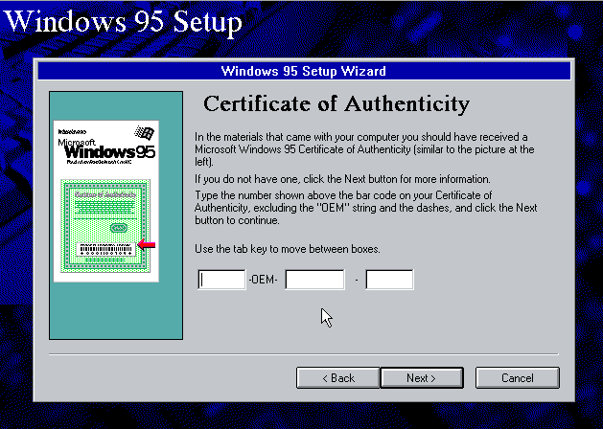Viewport: 603px width, 429px height.
Task: Click the Windows 95 Setup Wizard title bar
Action: pyautogui.click(x=303, y=71)
